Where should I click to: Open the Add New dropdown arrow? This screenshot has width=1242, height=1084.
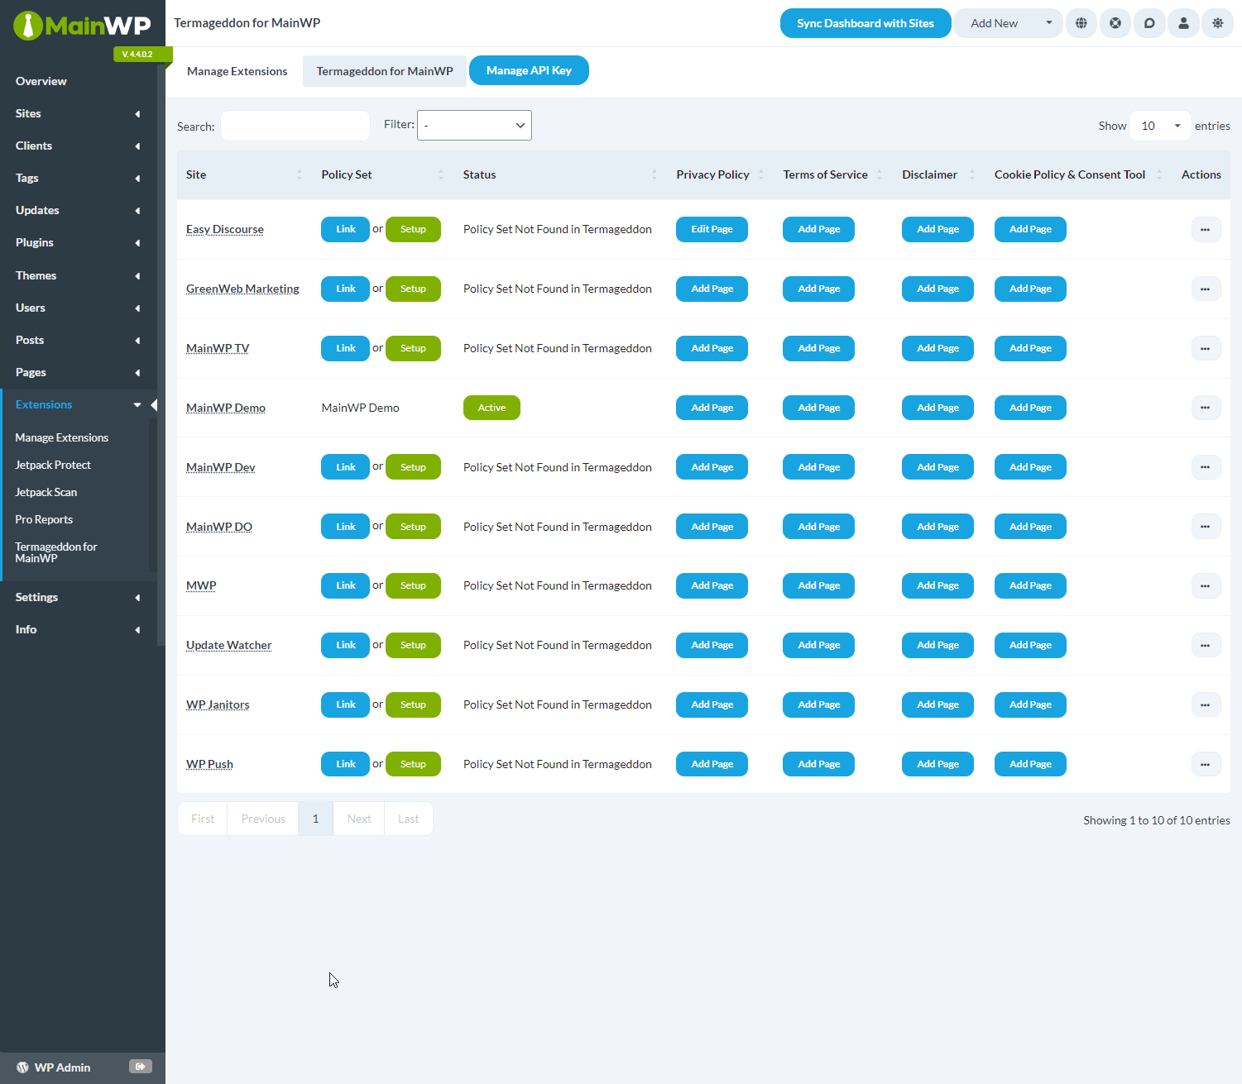pyautogui.click(x=1048, y=23)
